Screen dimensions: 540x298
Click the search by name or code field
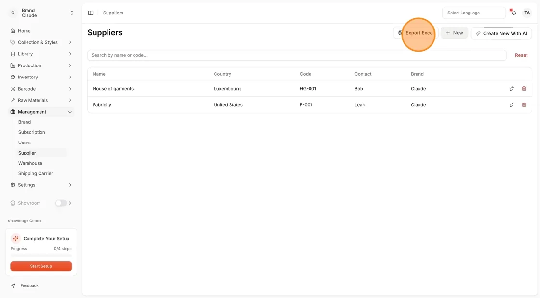click(x=297, y=55)
